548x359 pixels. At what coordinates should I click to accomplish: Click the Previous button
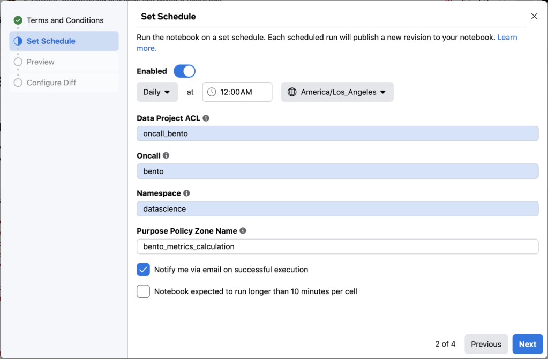pos(486,344)
